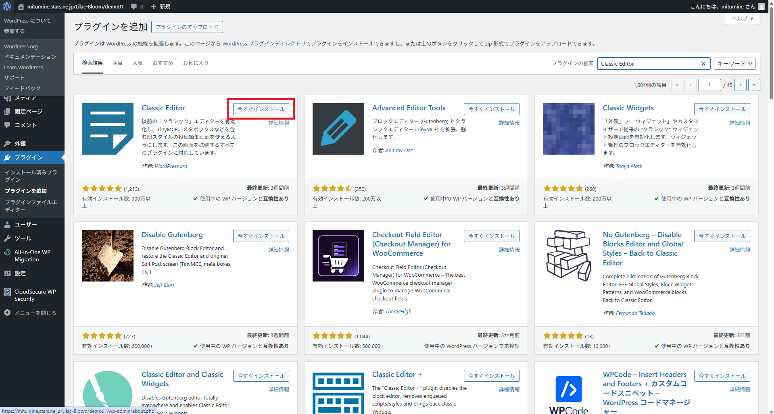Screen dimensions: 774x414
Task: Open the 外観 appearance menu
Action: click(x=20, y=144)
